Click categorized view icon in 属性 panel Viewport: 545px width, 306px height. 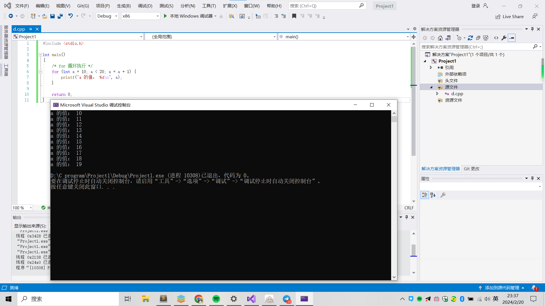coord(425,195)
